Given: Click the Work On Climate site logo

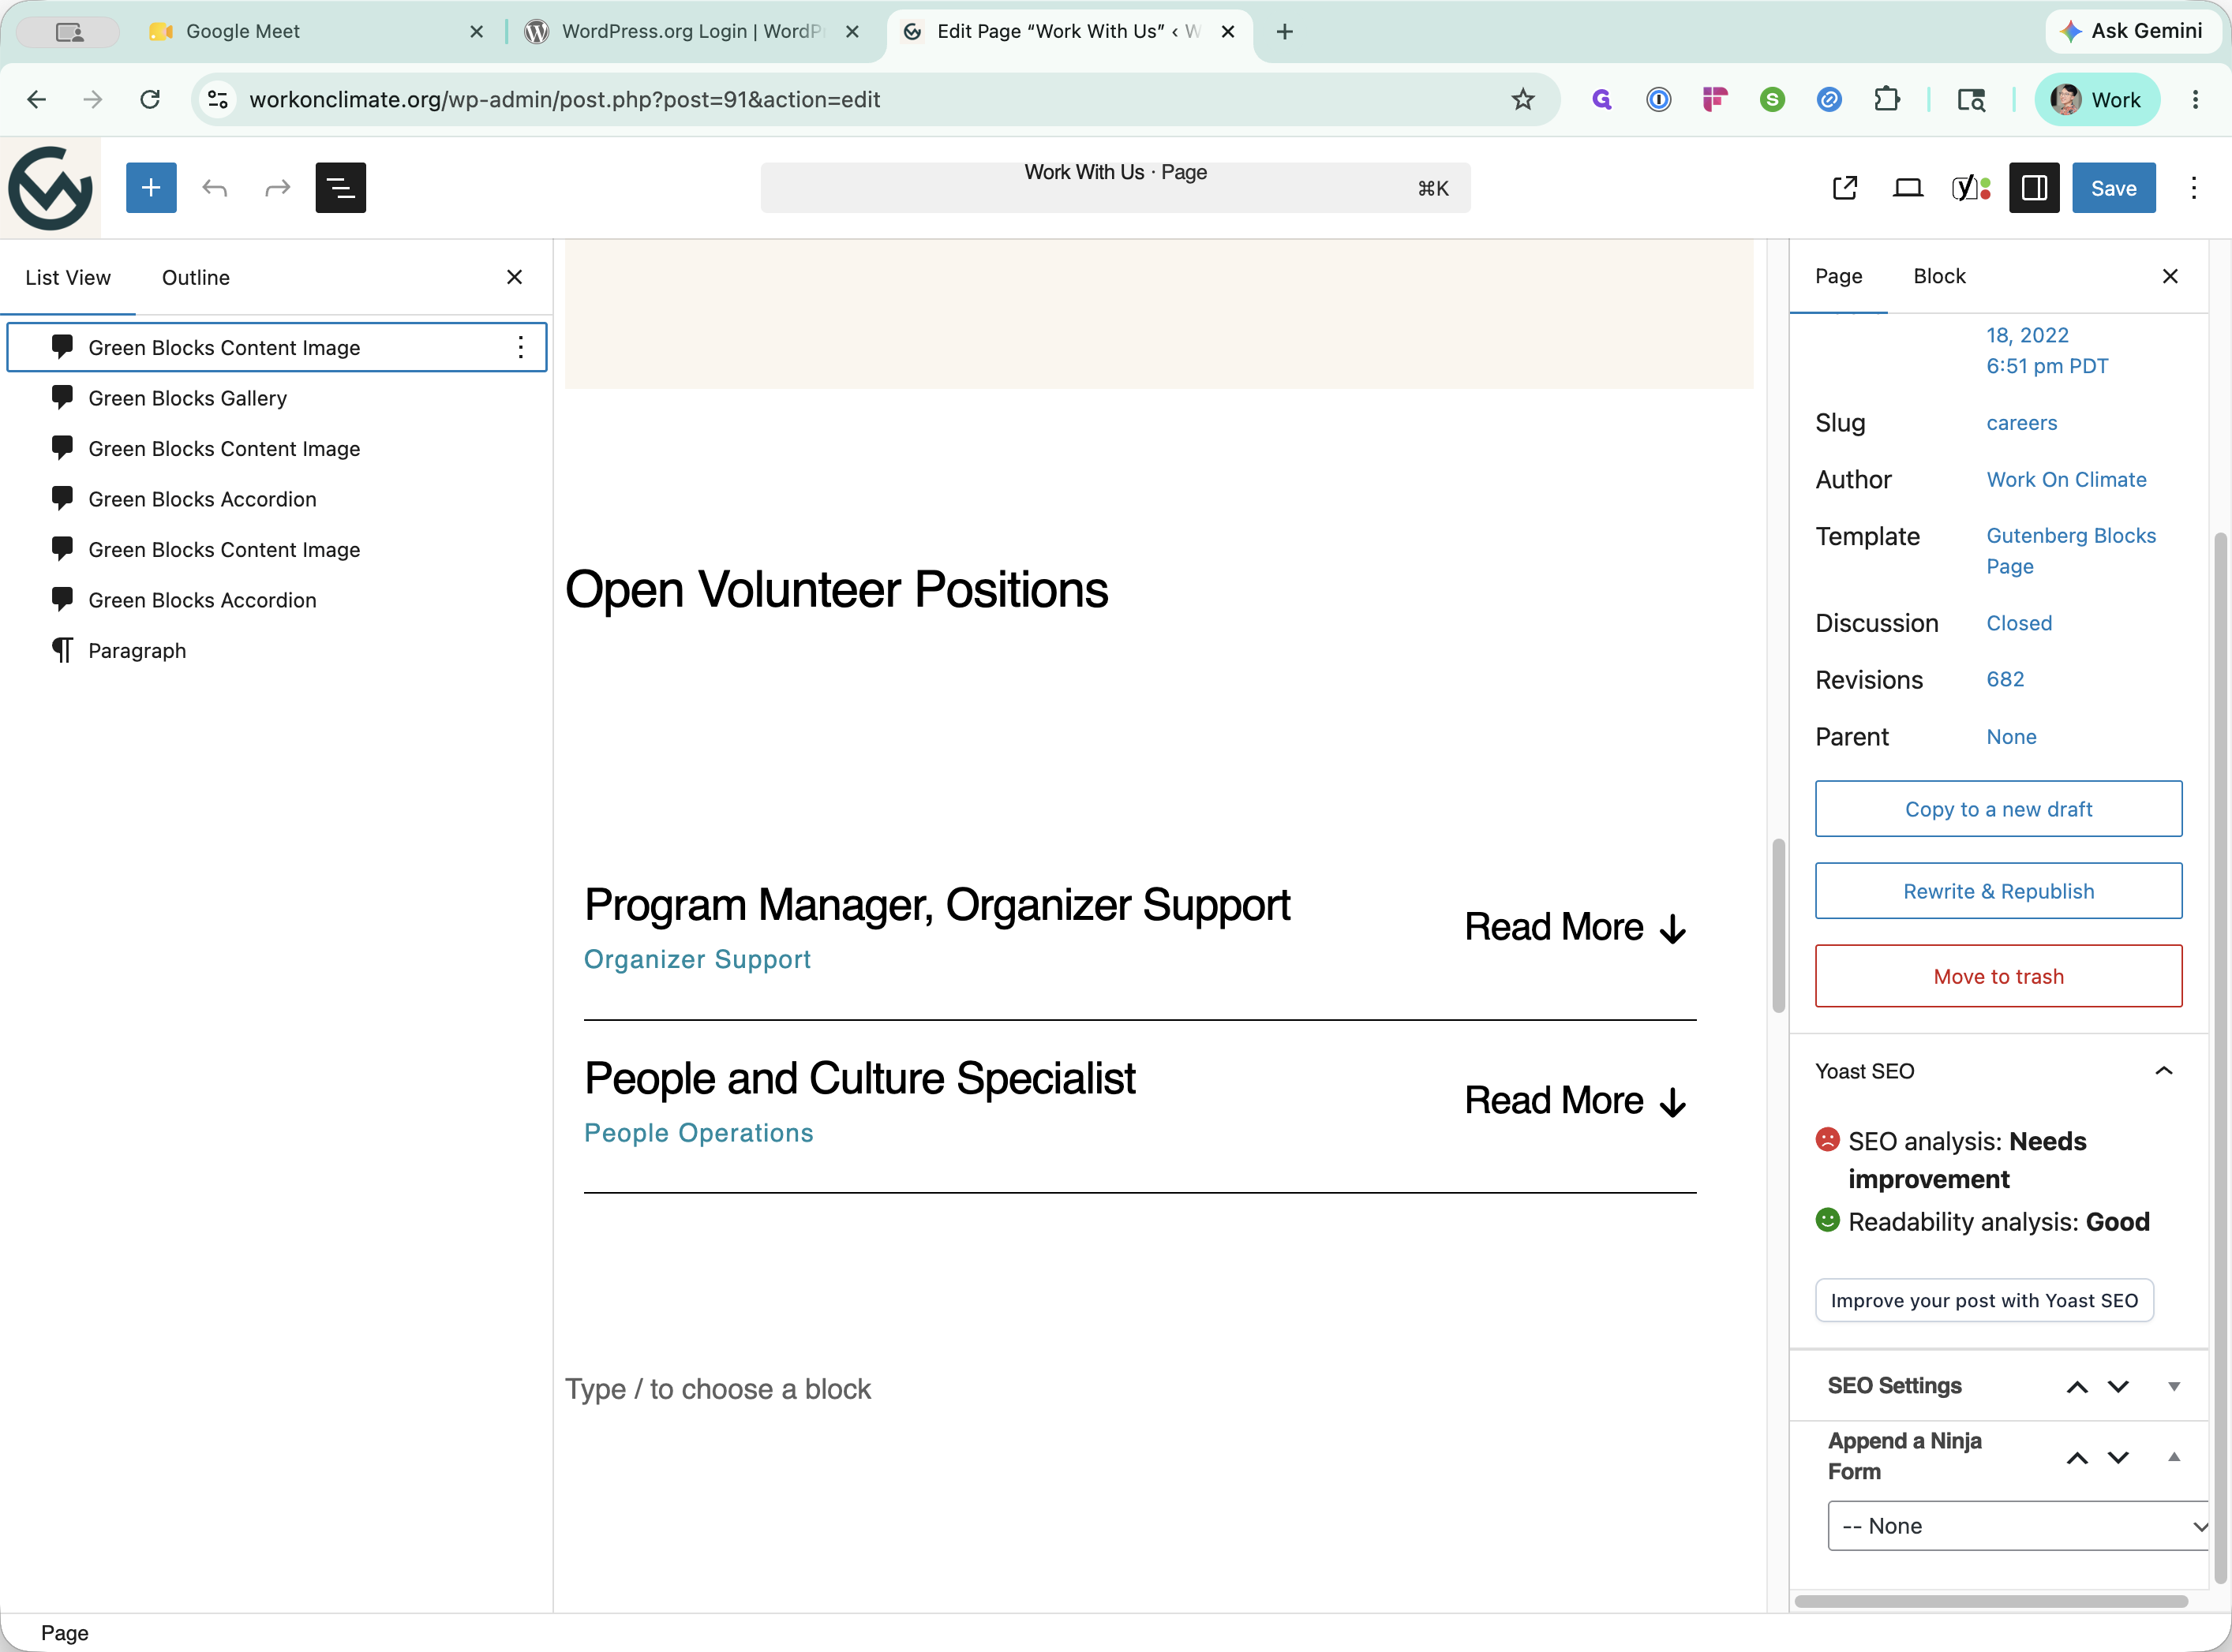Looking at the screenshot, I should click(x=50, y=188).
